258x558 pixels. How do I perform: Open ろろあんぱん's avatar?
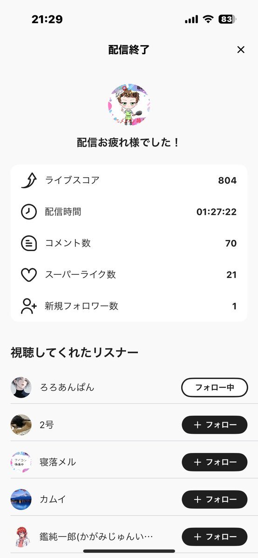[21, 387]
